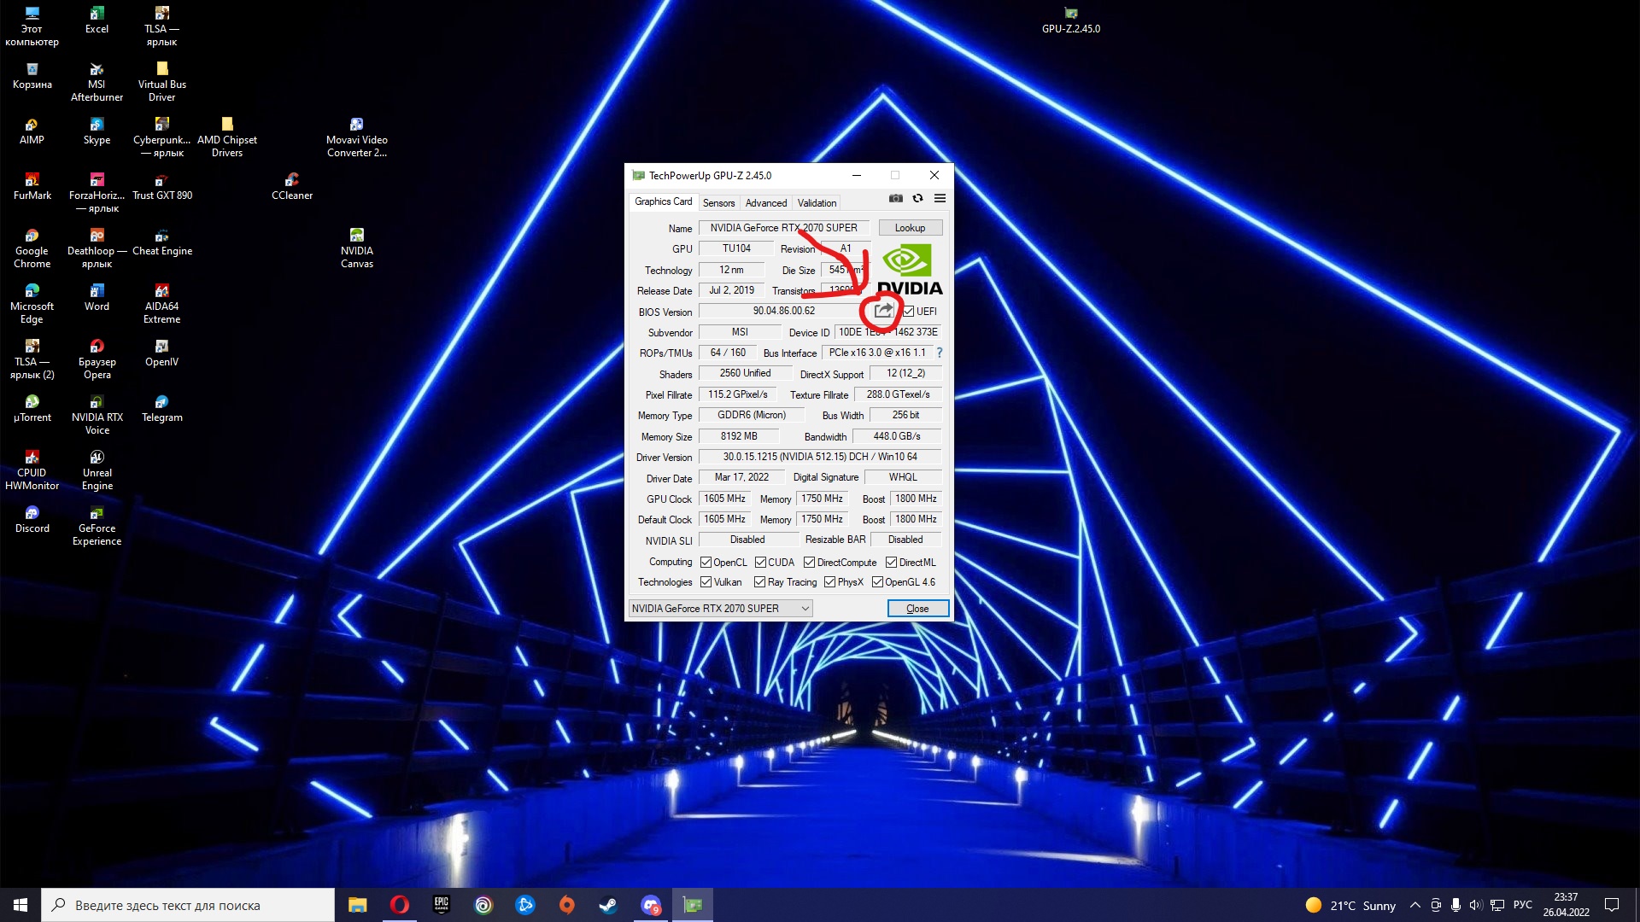Switch to the Advanced tab
1640x922 pixels.
click(765, 203)
